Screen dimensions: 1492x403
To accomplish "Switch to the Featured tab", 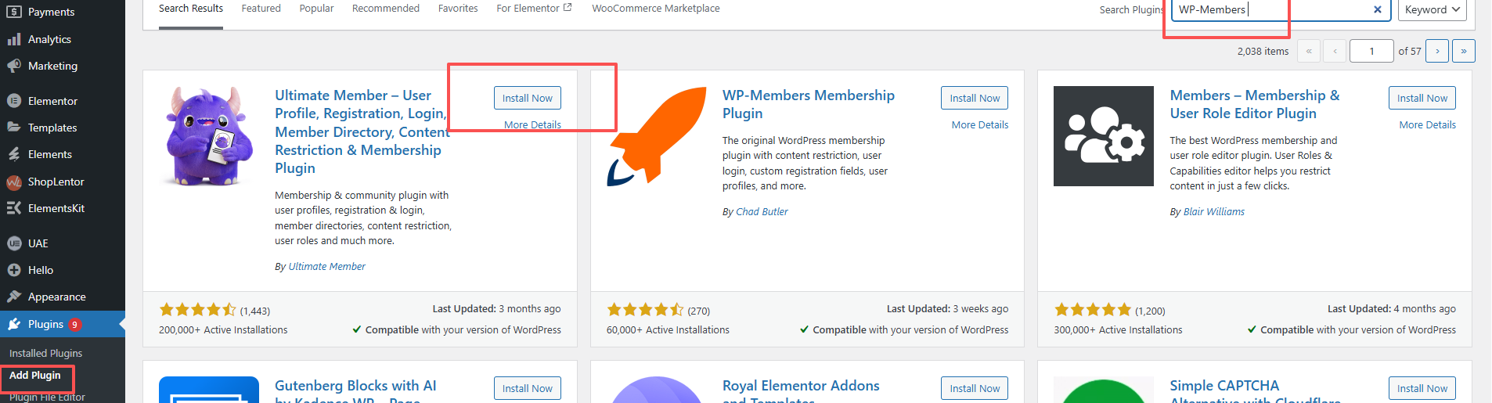I will 261,9.
